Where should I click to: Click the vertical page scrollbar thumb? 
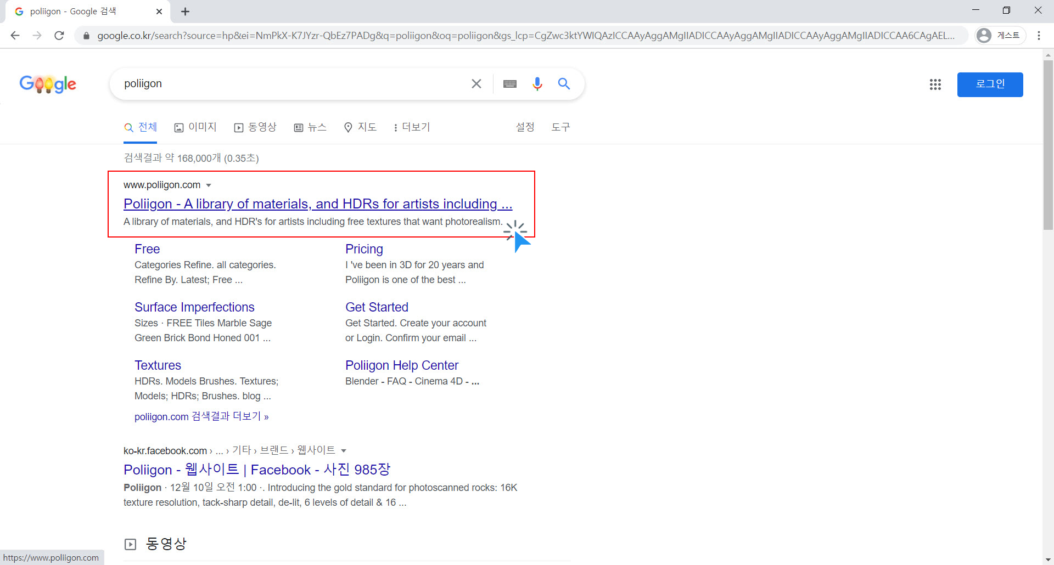point(1048,145)
